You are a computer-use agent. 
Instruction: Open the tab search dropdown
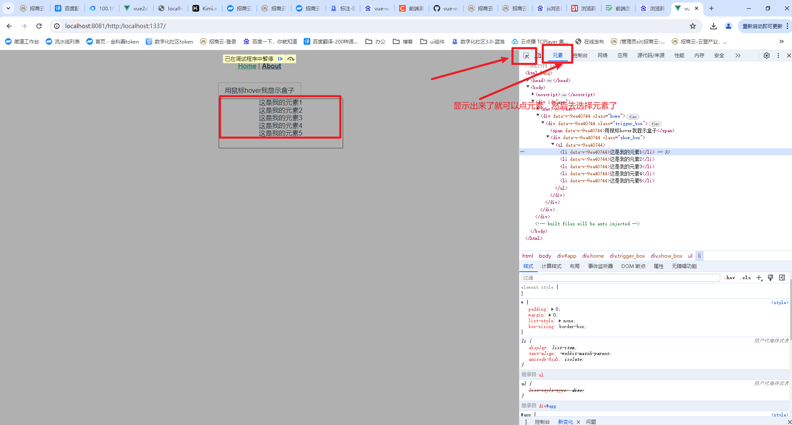tap(8, 8)
